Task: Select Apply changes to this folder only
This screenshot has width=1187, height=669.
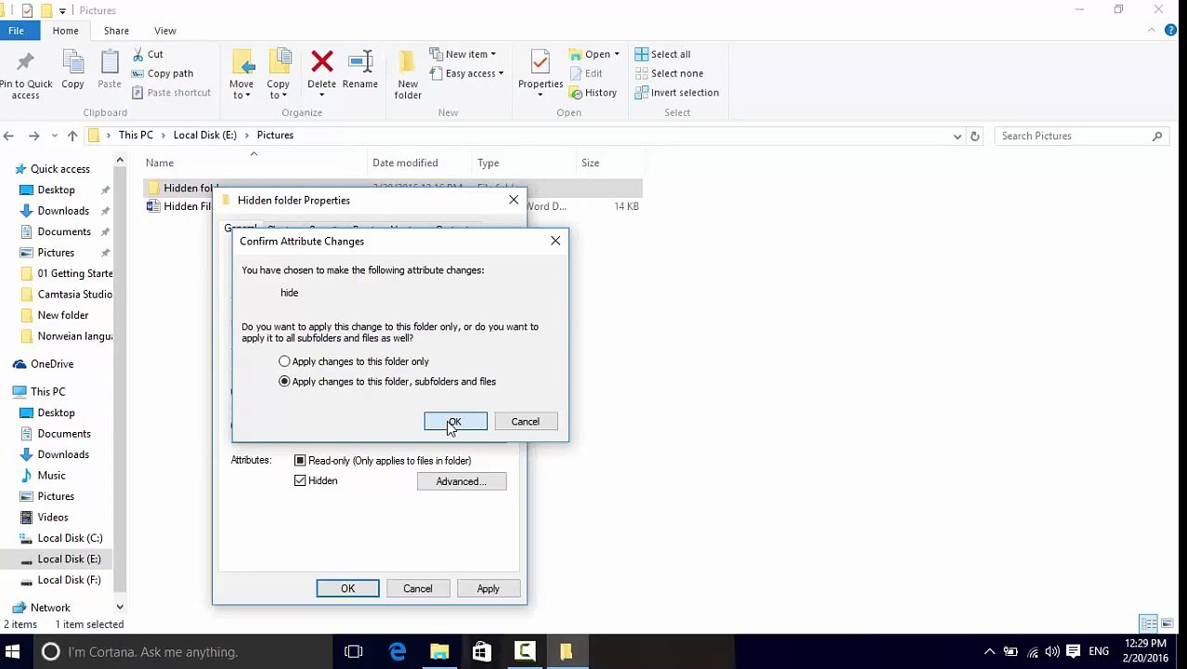Action: [x=284, y=361]
